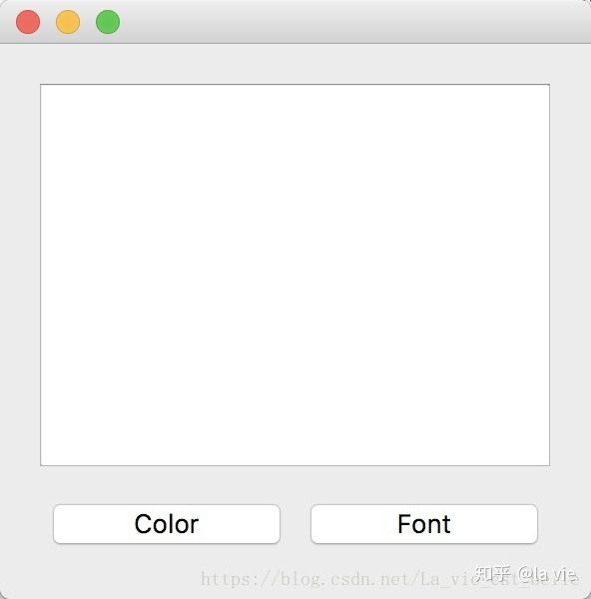Click inside the blank text edit field
This screenshot has height=599, width=591.
295,275
